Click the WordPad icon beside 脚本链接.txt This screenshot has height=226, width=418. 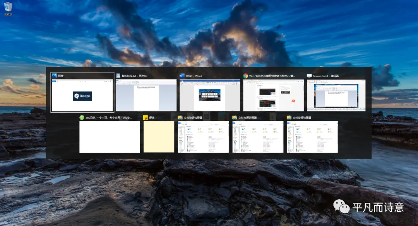click(x=118, y=76)
